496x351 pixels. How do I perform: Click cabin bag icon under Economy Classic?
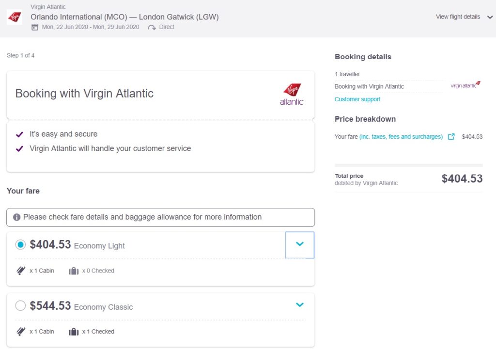click(21, 332)
